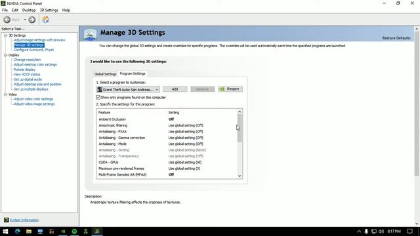Select the CUDA - GPUs row
This screenshot has height=236, width=420.
pyautogui.click(x=167, y=163)
